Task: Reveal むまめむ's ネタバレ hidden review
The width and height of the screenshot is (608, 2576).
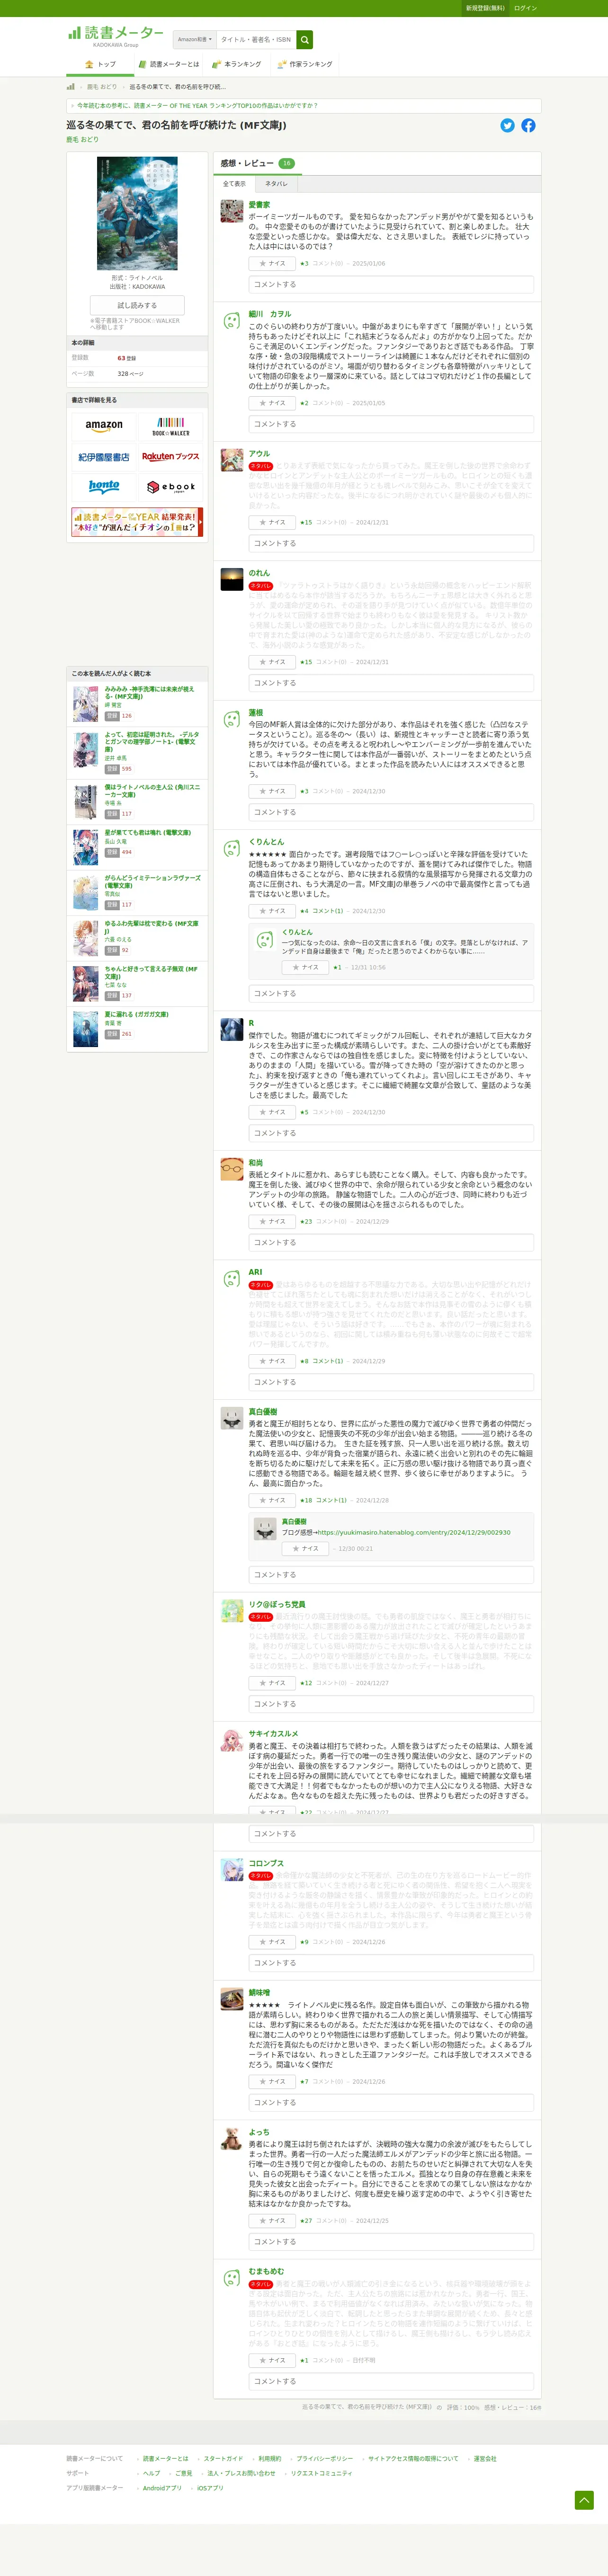Action: 261,2285
